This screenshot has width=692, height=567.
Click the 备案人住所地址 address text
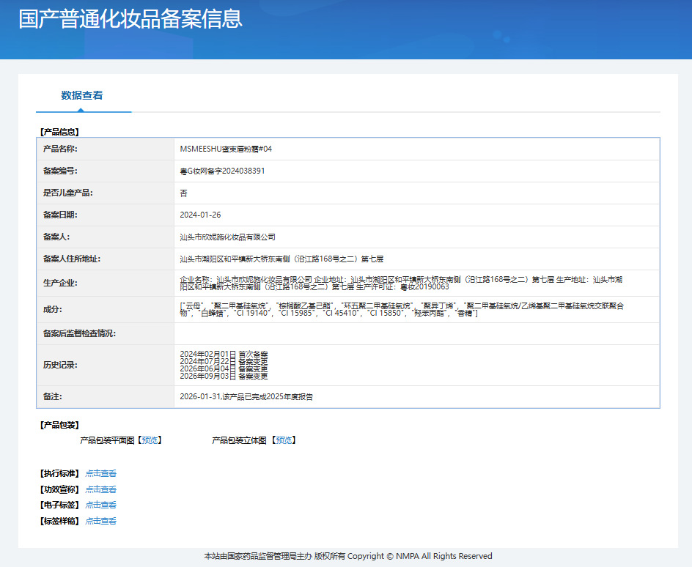coord(281,259)
